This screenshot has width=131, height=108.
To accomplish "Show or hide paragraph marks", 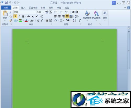I will tap(80, 20).
